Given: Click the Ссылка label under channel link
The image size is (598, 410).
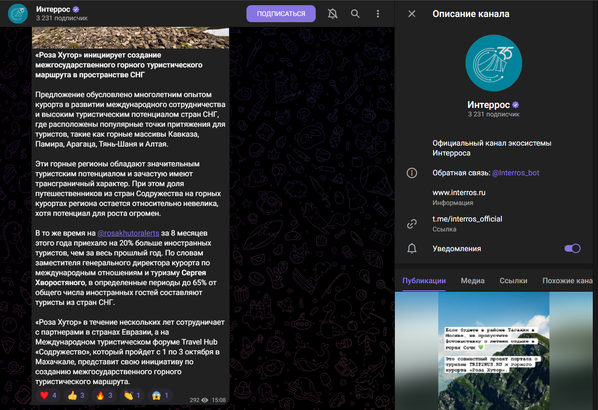Looking at the screenshot, I should pos(444,229).
